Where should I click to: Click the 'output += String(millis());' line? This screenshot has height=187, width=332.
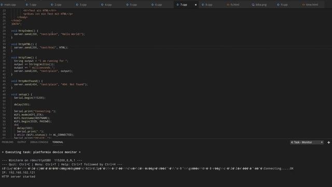pos(34,64)
